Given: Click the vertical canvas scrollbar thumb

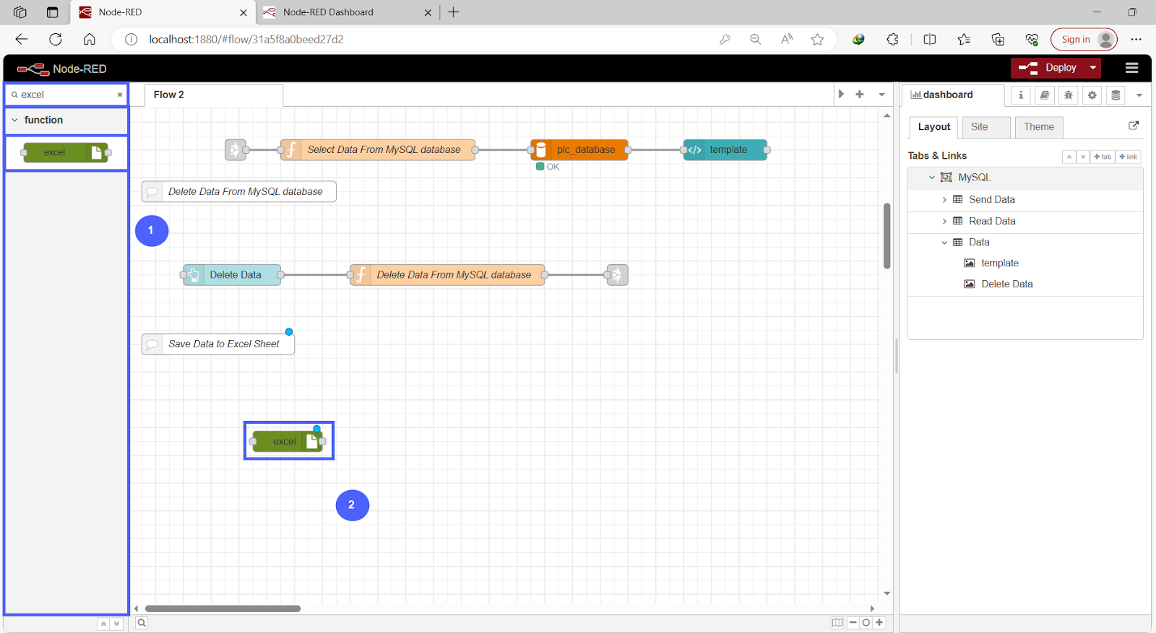Looking at the screenshot, I should [x=887, y=235].
